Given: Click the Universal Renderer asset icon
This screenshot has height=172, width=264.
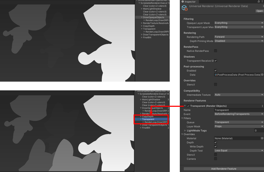Looking at the screenshot, I should click(x=185, y=8).
